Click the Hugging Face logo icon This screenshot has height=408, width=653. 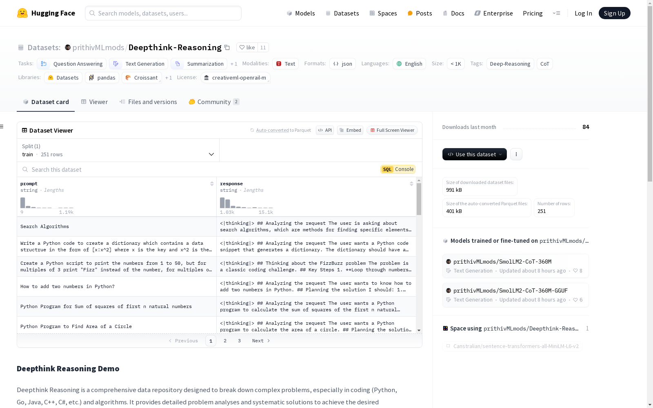pyautogui.click(x=22, y=13)
